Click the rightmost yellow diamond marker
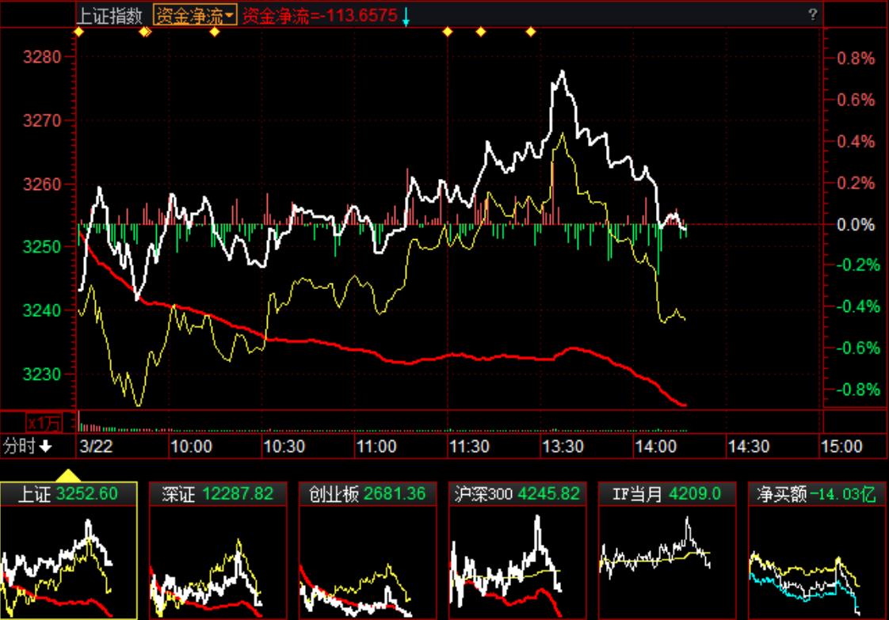The height and width of the screenshot is (620, 889). [531, 32]
